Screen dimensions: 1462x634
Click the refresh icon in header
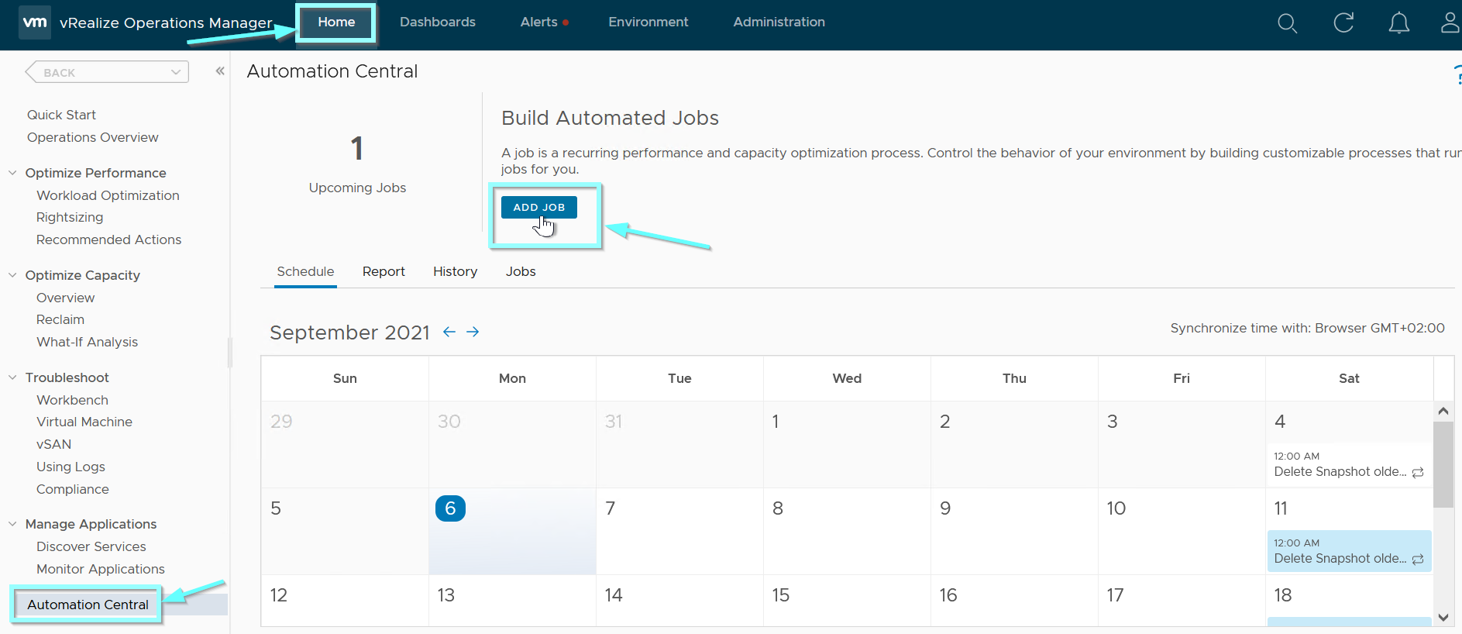[x=1343, y=22]
